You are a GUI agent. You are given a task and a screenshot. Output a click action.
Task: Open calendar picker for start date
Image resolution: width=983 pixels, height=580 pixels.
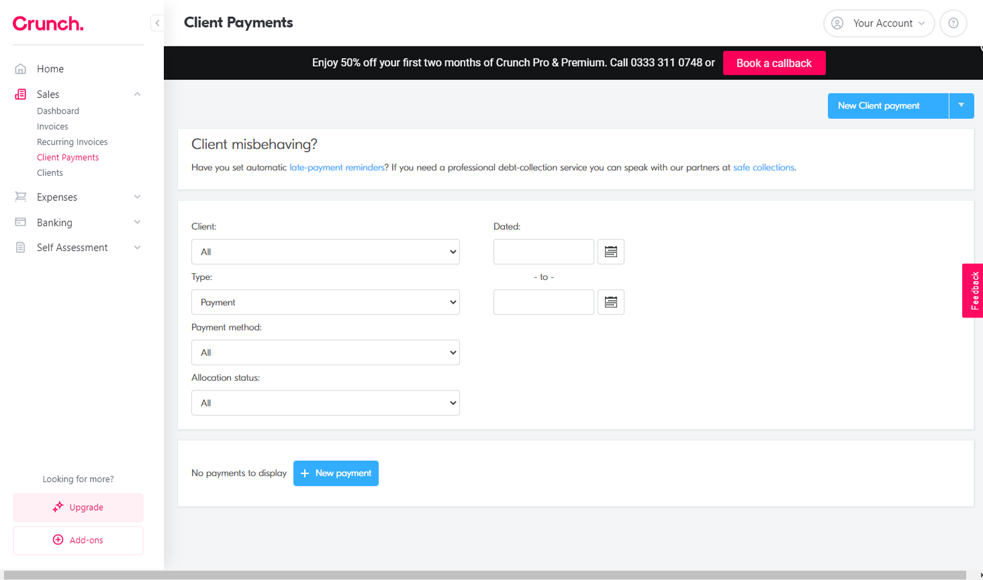click(610, 252)
